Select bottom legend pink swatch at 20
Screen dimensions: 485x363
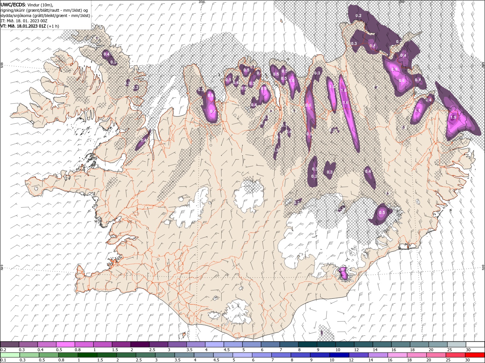(436, 355)
